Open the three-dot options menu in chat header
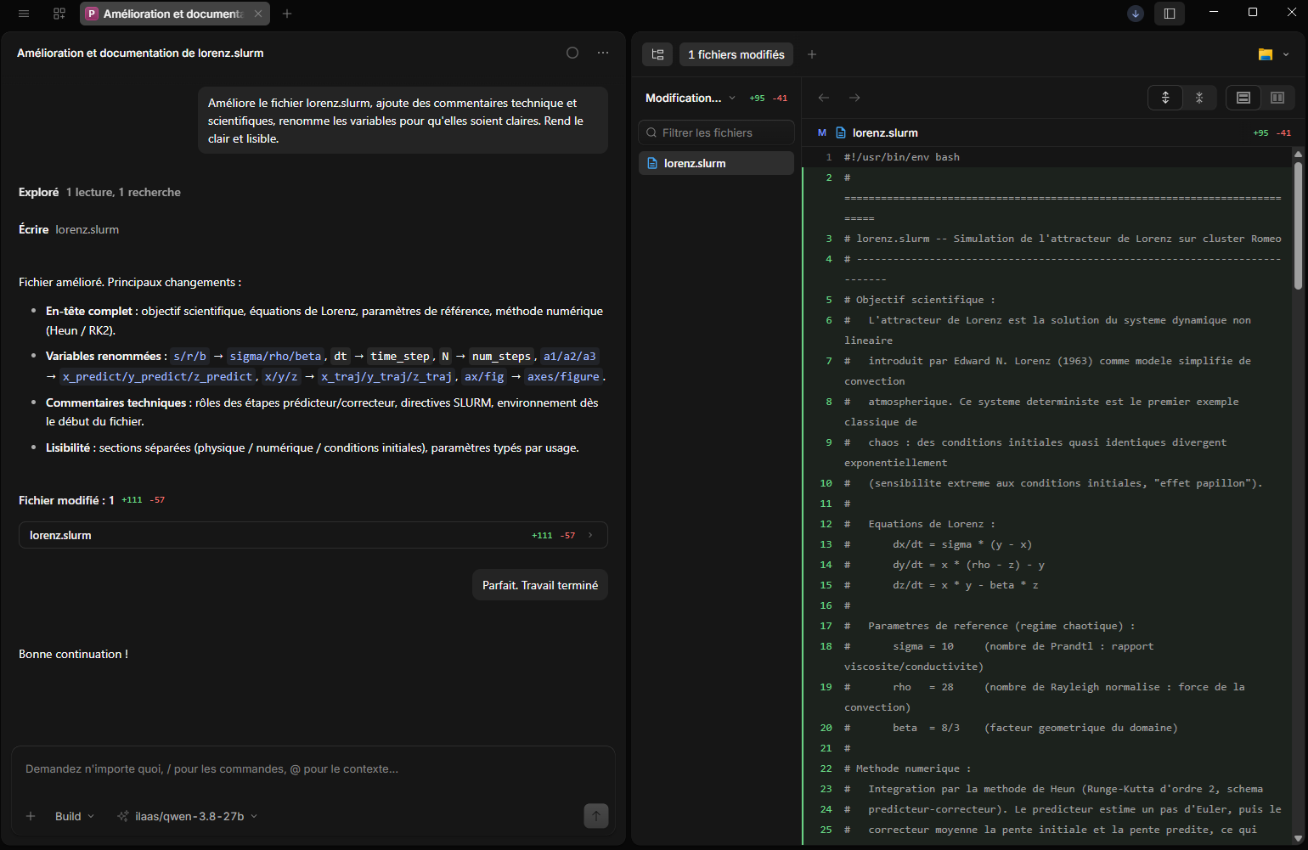Screen dimensions: 1308x850 click(x=603, y=53)
